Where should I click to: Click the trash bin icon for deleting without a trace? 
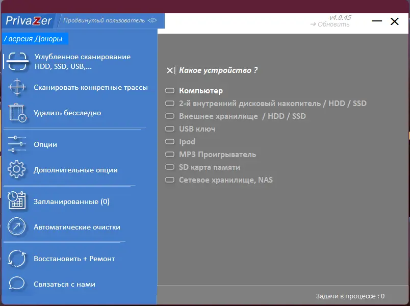pyautogui.click(x=17, y=113)
